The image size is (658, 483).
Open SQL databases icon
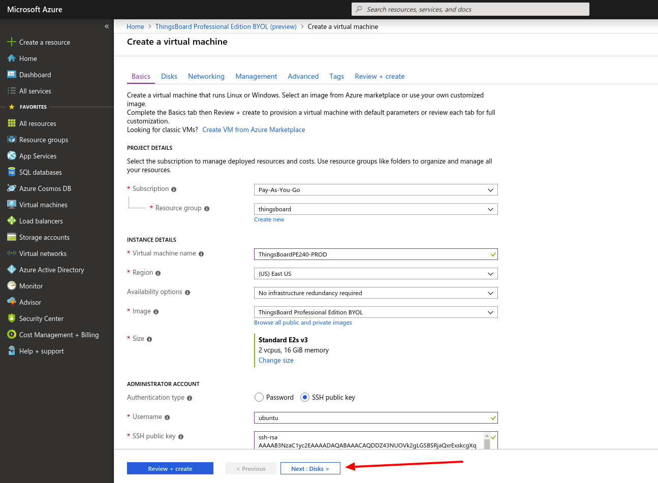tap(11, 172)
